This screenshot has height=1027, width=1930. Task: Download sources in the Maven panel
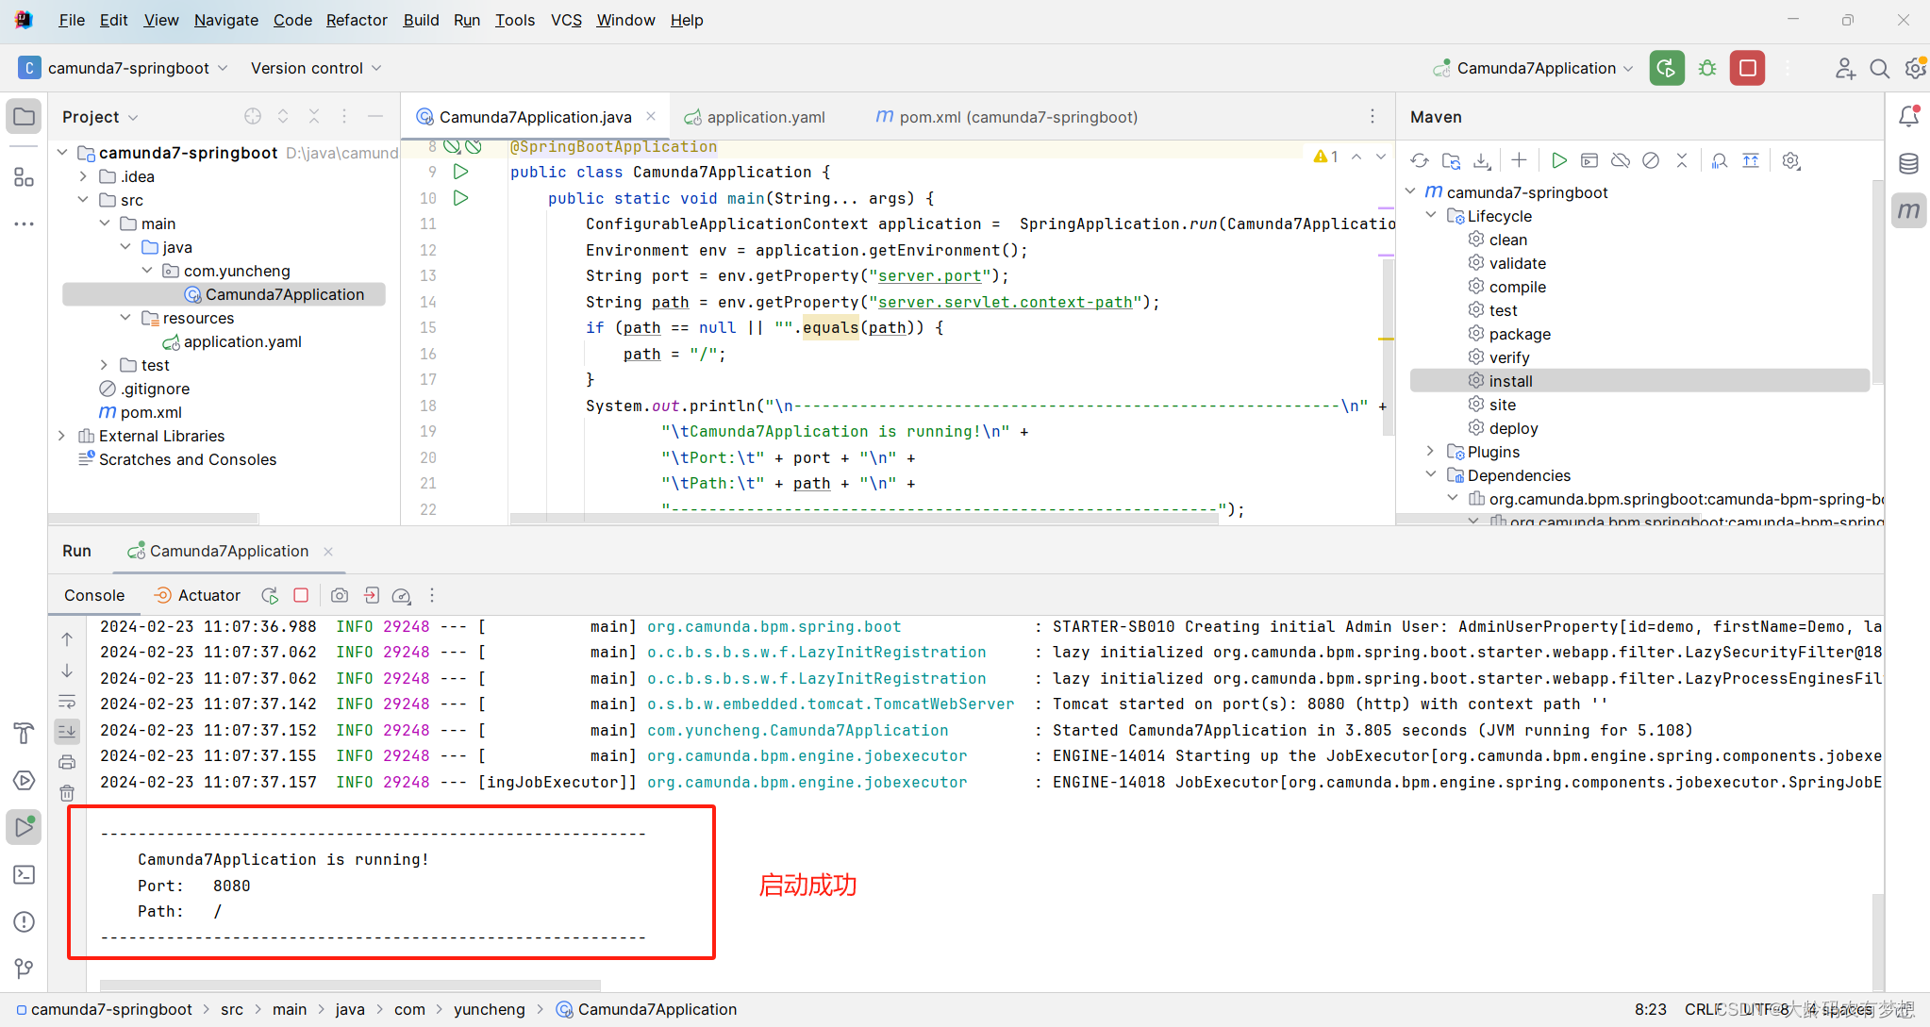point(1482,161)
